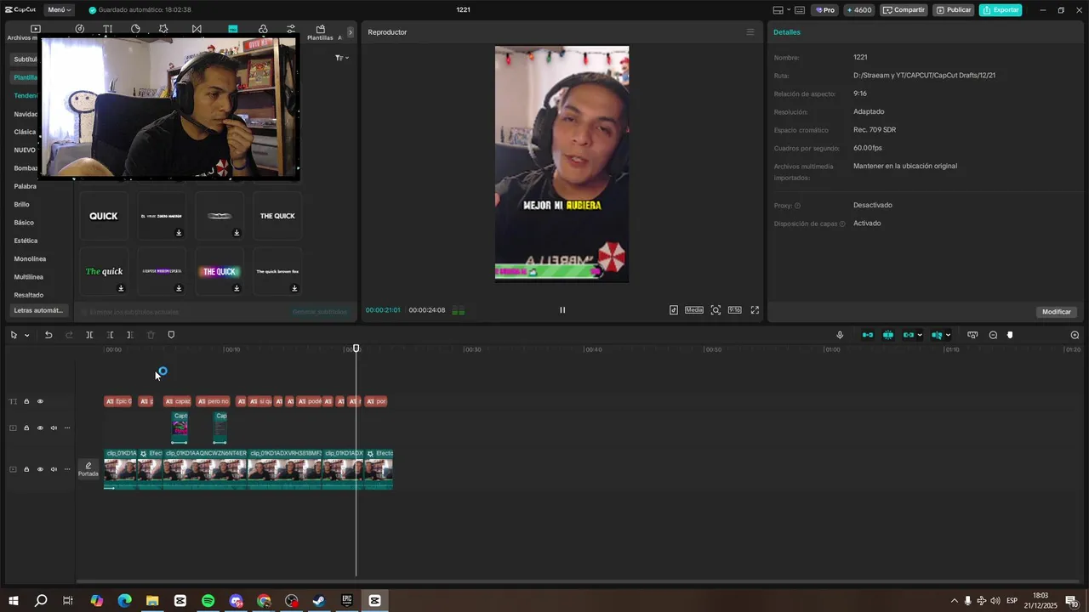This screenshot has height=612, width=1089.
Task: Open the Plantillas templates tab
Action: pyautogui.click(x=320, y=32)
